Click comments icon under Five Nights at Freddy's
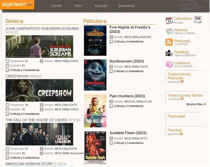 111,42
